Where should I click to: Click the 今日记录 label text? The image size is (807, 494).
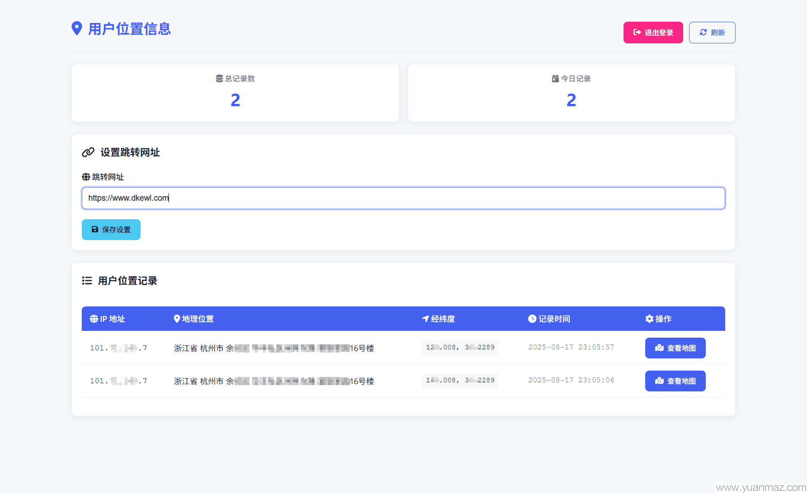576,79
